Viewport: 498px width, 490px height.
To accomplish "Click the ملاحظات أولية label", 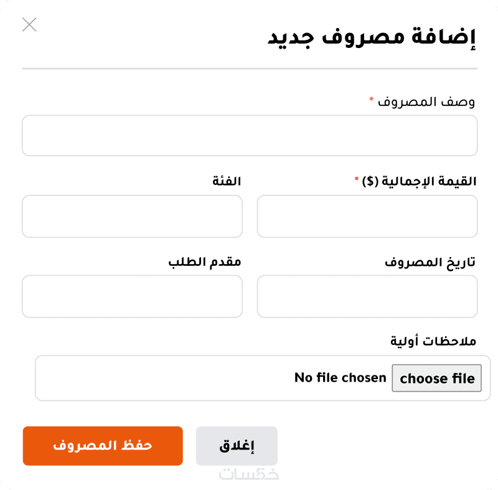I will click(x=433, y=341).
